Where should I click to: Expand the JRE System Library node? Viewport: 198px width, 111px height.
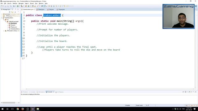[x=4, y=31]
